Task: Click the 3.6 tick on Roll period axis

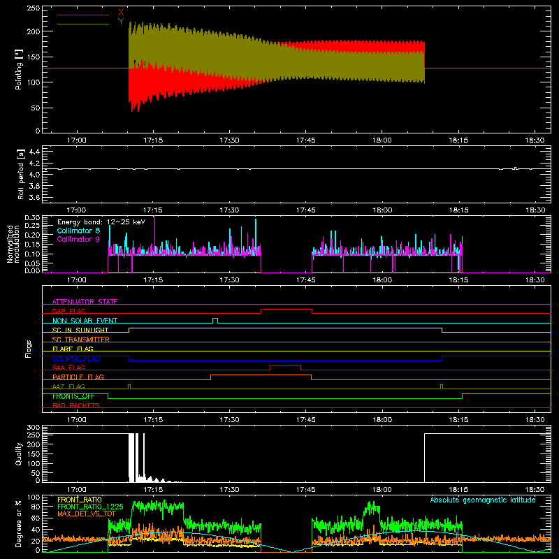Action: 34,197
